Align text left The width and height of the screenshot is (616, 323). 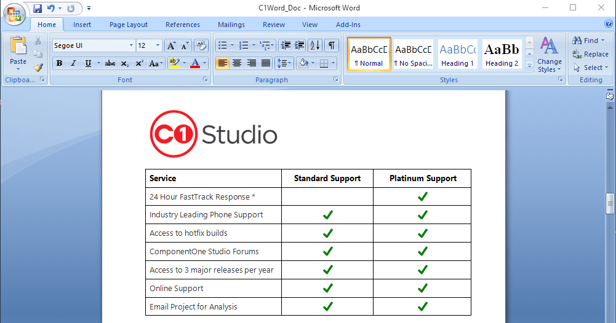point(222,63)
